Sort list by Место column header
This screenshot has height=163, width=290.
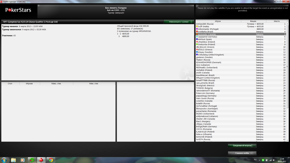[x=276, y=21]
